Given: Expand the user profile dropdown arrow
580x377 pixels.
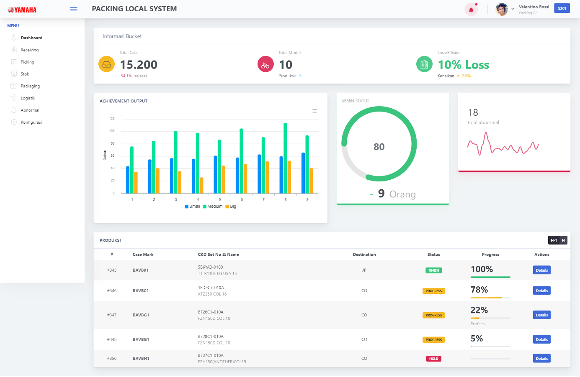Looking at the screenshot, I should [x=513, y=9].
